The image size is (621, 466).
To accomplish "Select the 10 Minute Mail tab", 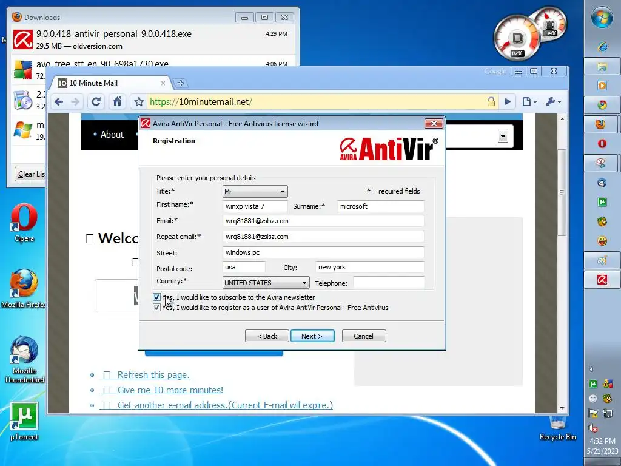I will (111, 83).
